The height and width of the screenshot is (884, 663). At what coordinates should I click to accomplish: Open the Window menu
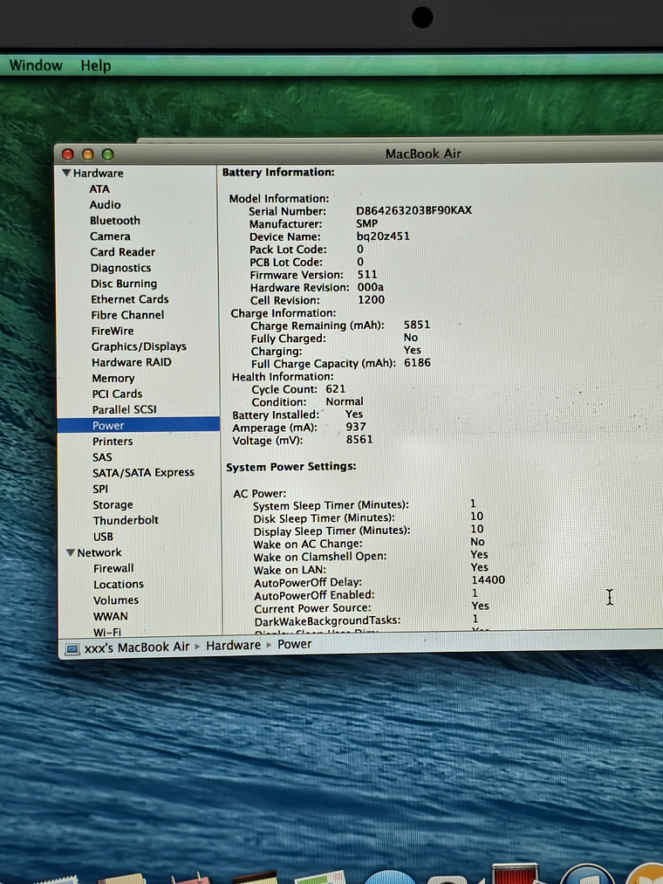tap(36, 65)
